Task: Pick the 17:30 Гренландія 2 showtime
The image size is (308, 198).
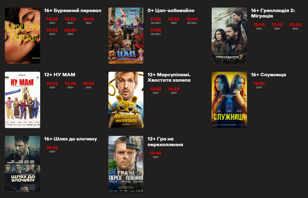Action: 277,26
